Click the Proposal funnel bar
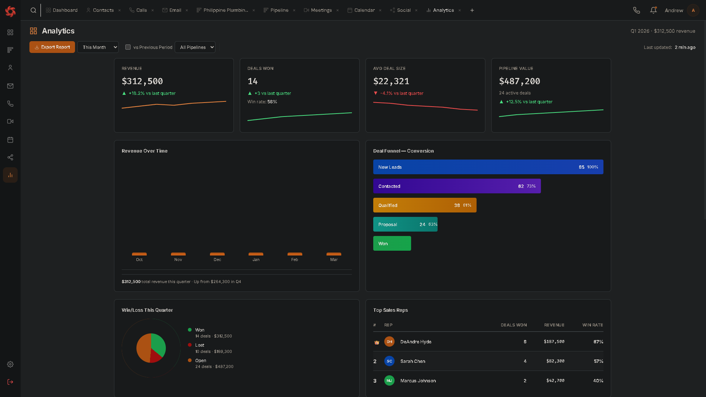The width and height of the screenshot is (706, 397). pyautogui.click(x=405, y=224)
